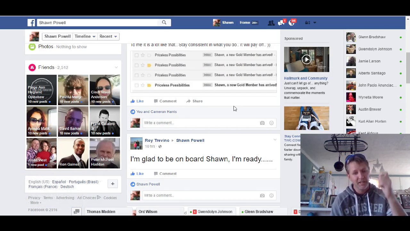Click the Share arrow icon

[188, 101]
